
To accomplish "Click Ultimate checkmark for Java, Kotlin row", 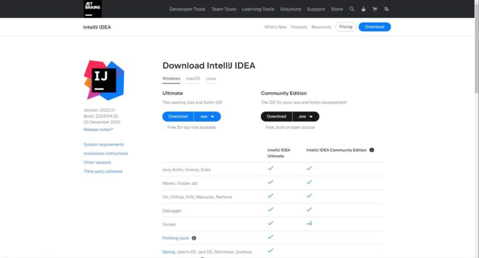I will pos(270,168).
